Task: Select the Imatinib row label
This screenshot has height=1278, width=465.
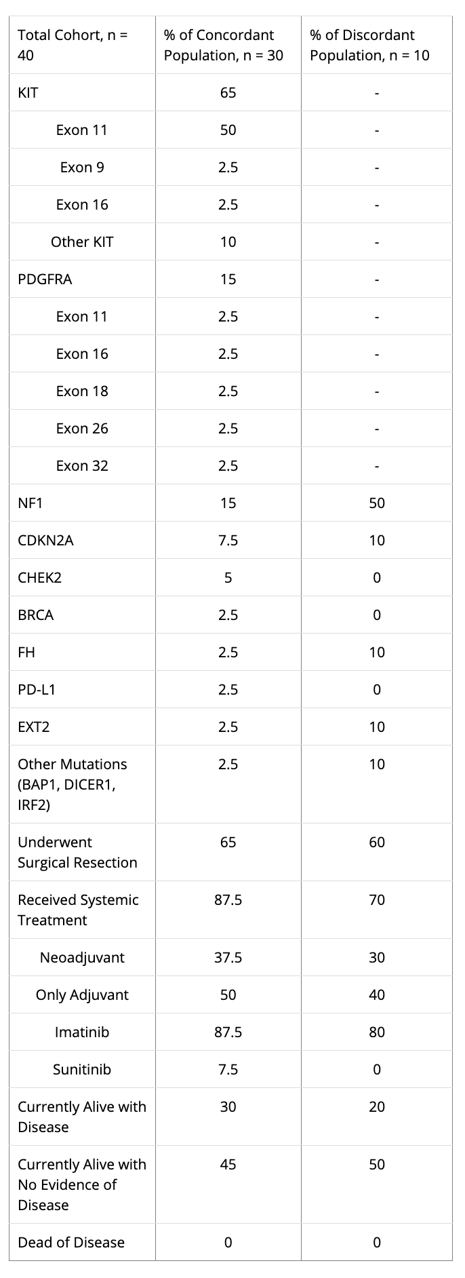Action: (x=82, y=1032)
